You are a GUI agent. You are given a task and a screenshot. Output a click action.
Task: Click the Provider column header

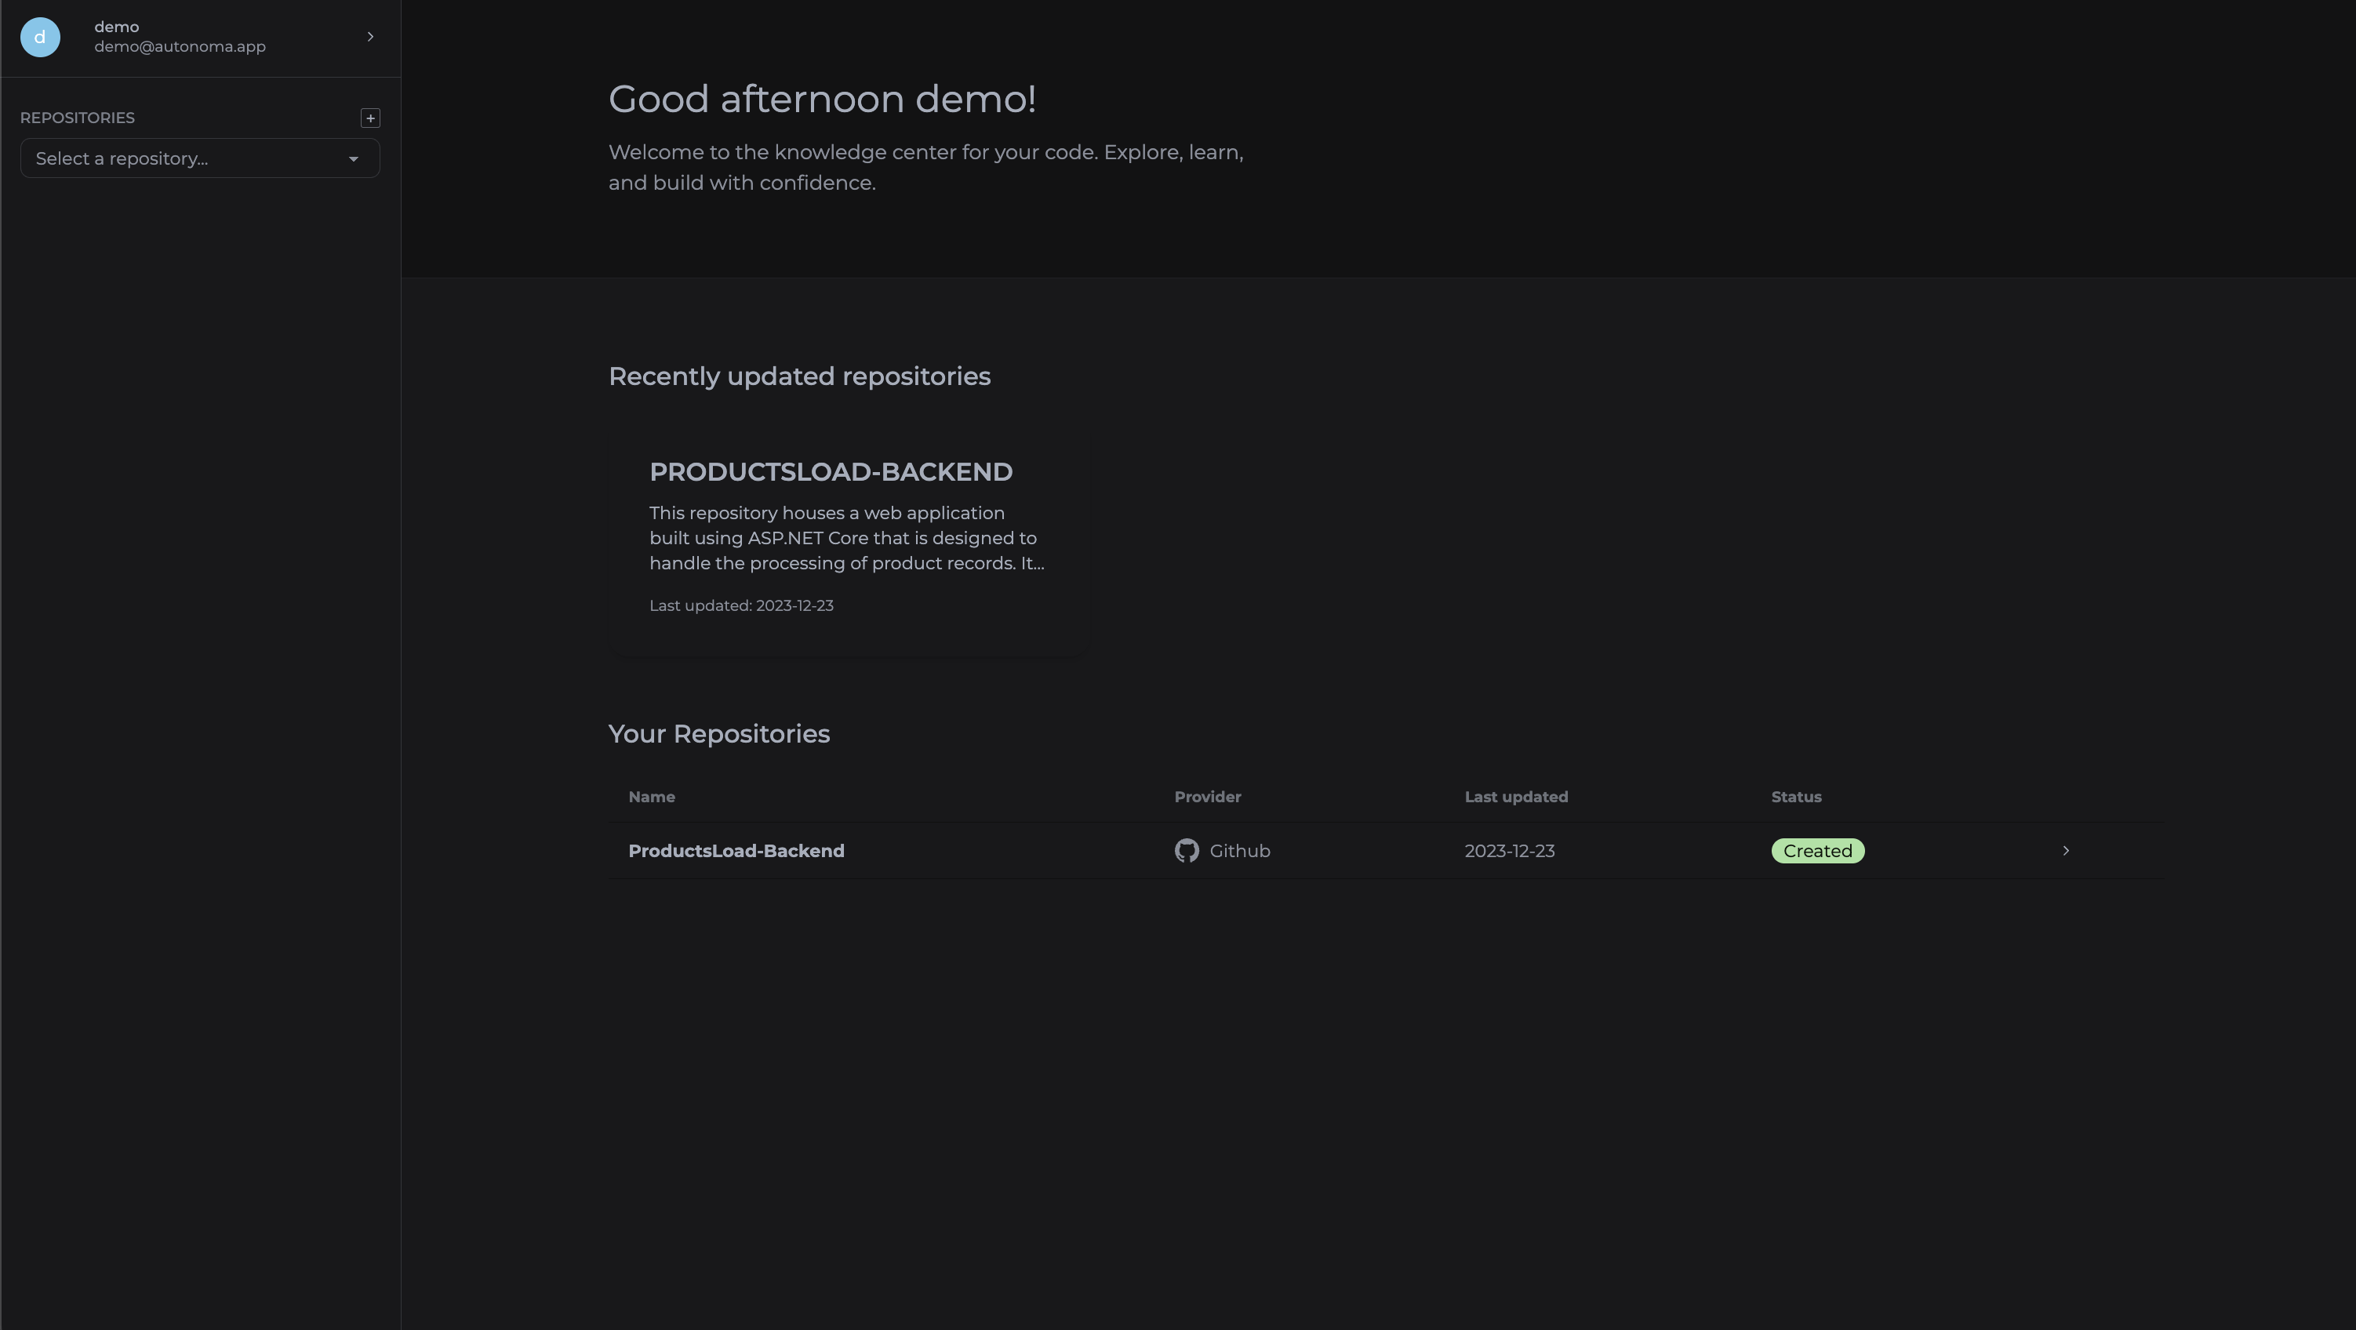coord(1207,797)
